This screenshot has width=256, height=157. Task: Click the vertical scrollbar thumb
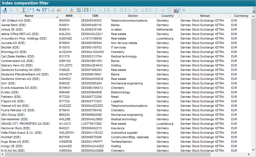[253, 48]
